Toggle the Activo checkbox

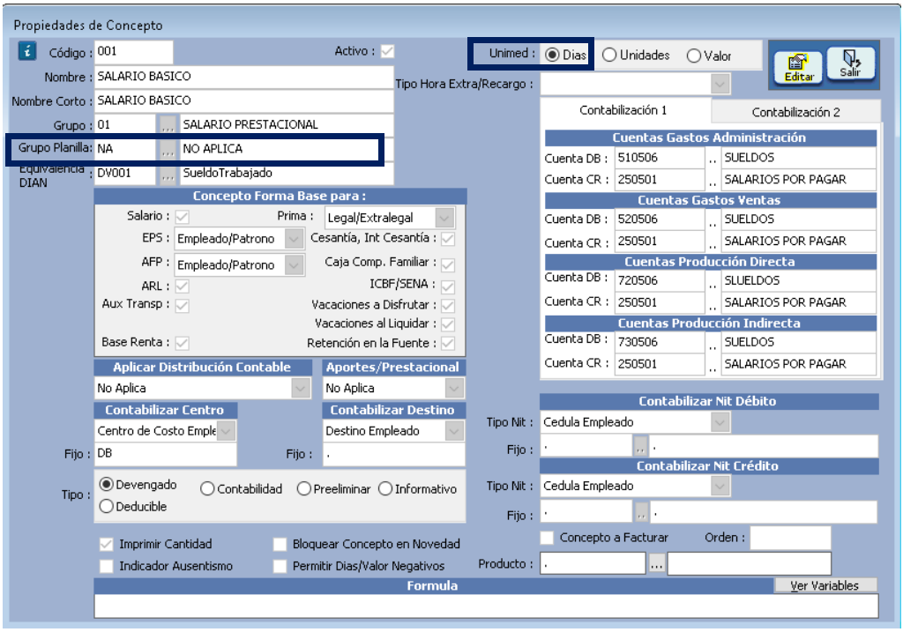pyautogui.click(x=388, y=51)
